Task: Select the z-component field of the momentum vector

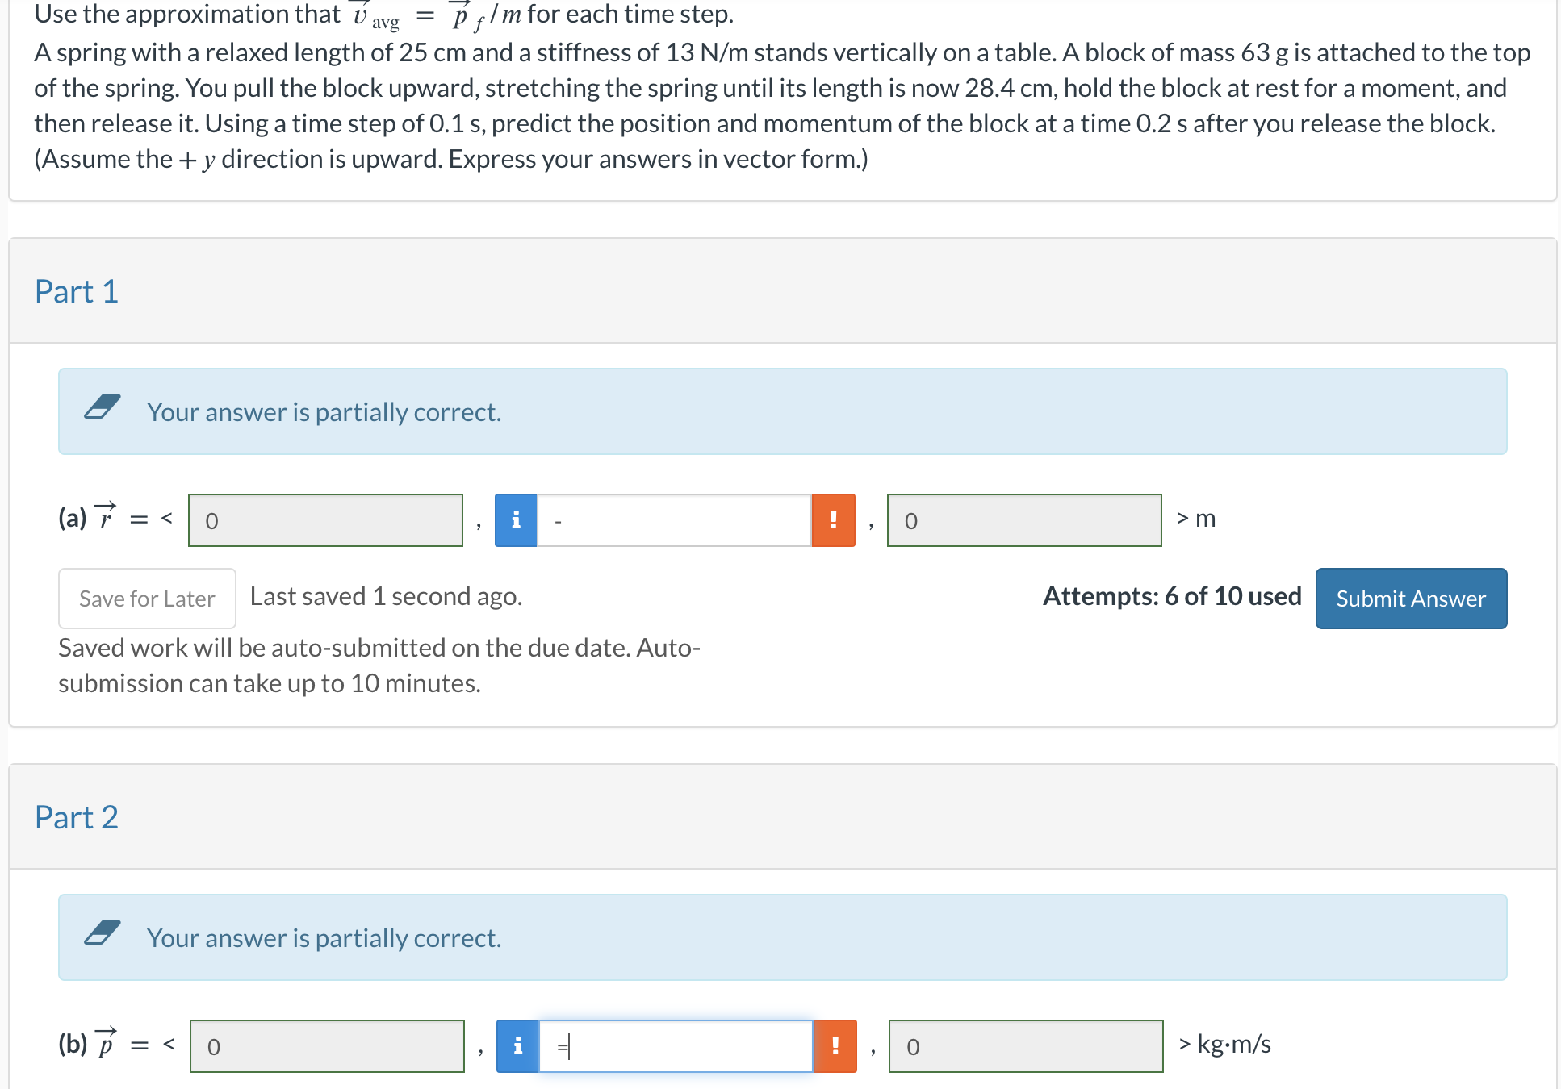Action: 1025,1046
